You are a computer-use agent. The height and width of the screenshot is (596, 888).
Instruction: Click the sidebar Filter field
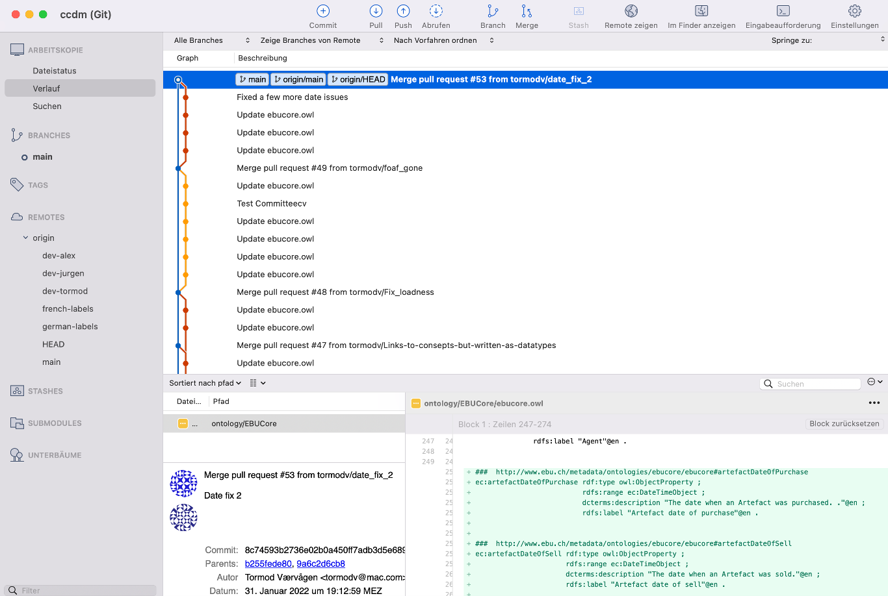80,590
